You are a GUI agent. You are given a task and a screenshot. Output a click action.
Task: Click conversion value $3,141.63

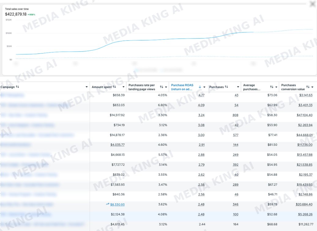306,95
